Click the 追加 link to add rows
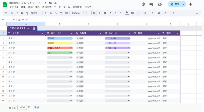Screen dimensions: 204x112 tap(36, 107)
